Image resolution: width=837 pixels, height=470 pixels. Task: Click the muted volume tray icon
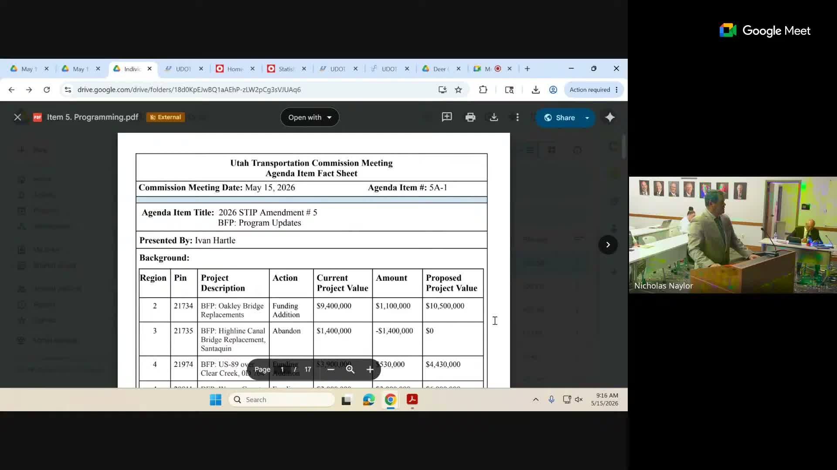pyautogui.click(x=579, y=399)
